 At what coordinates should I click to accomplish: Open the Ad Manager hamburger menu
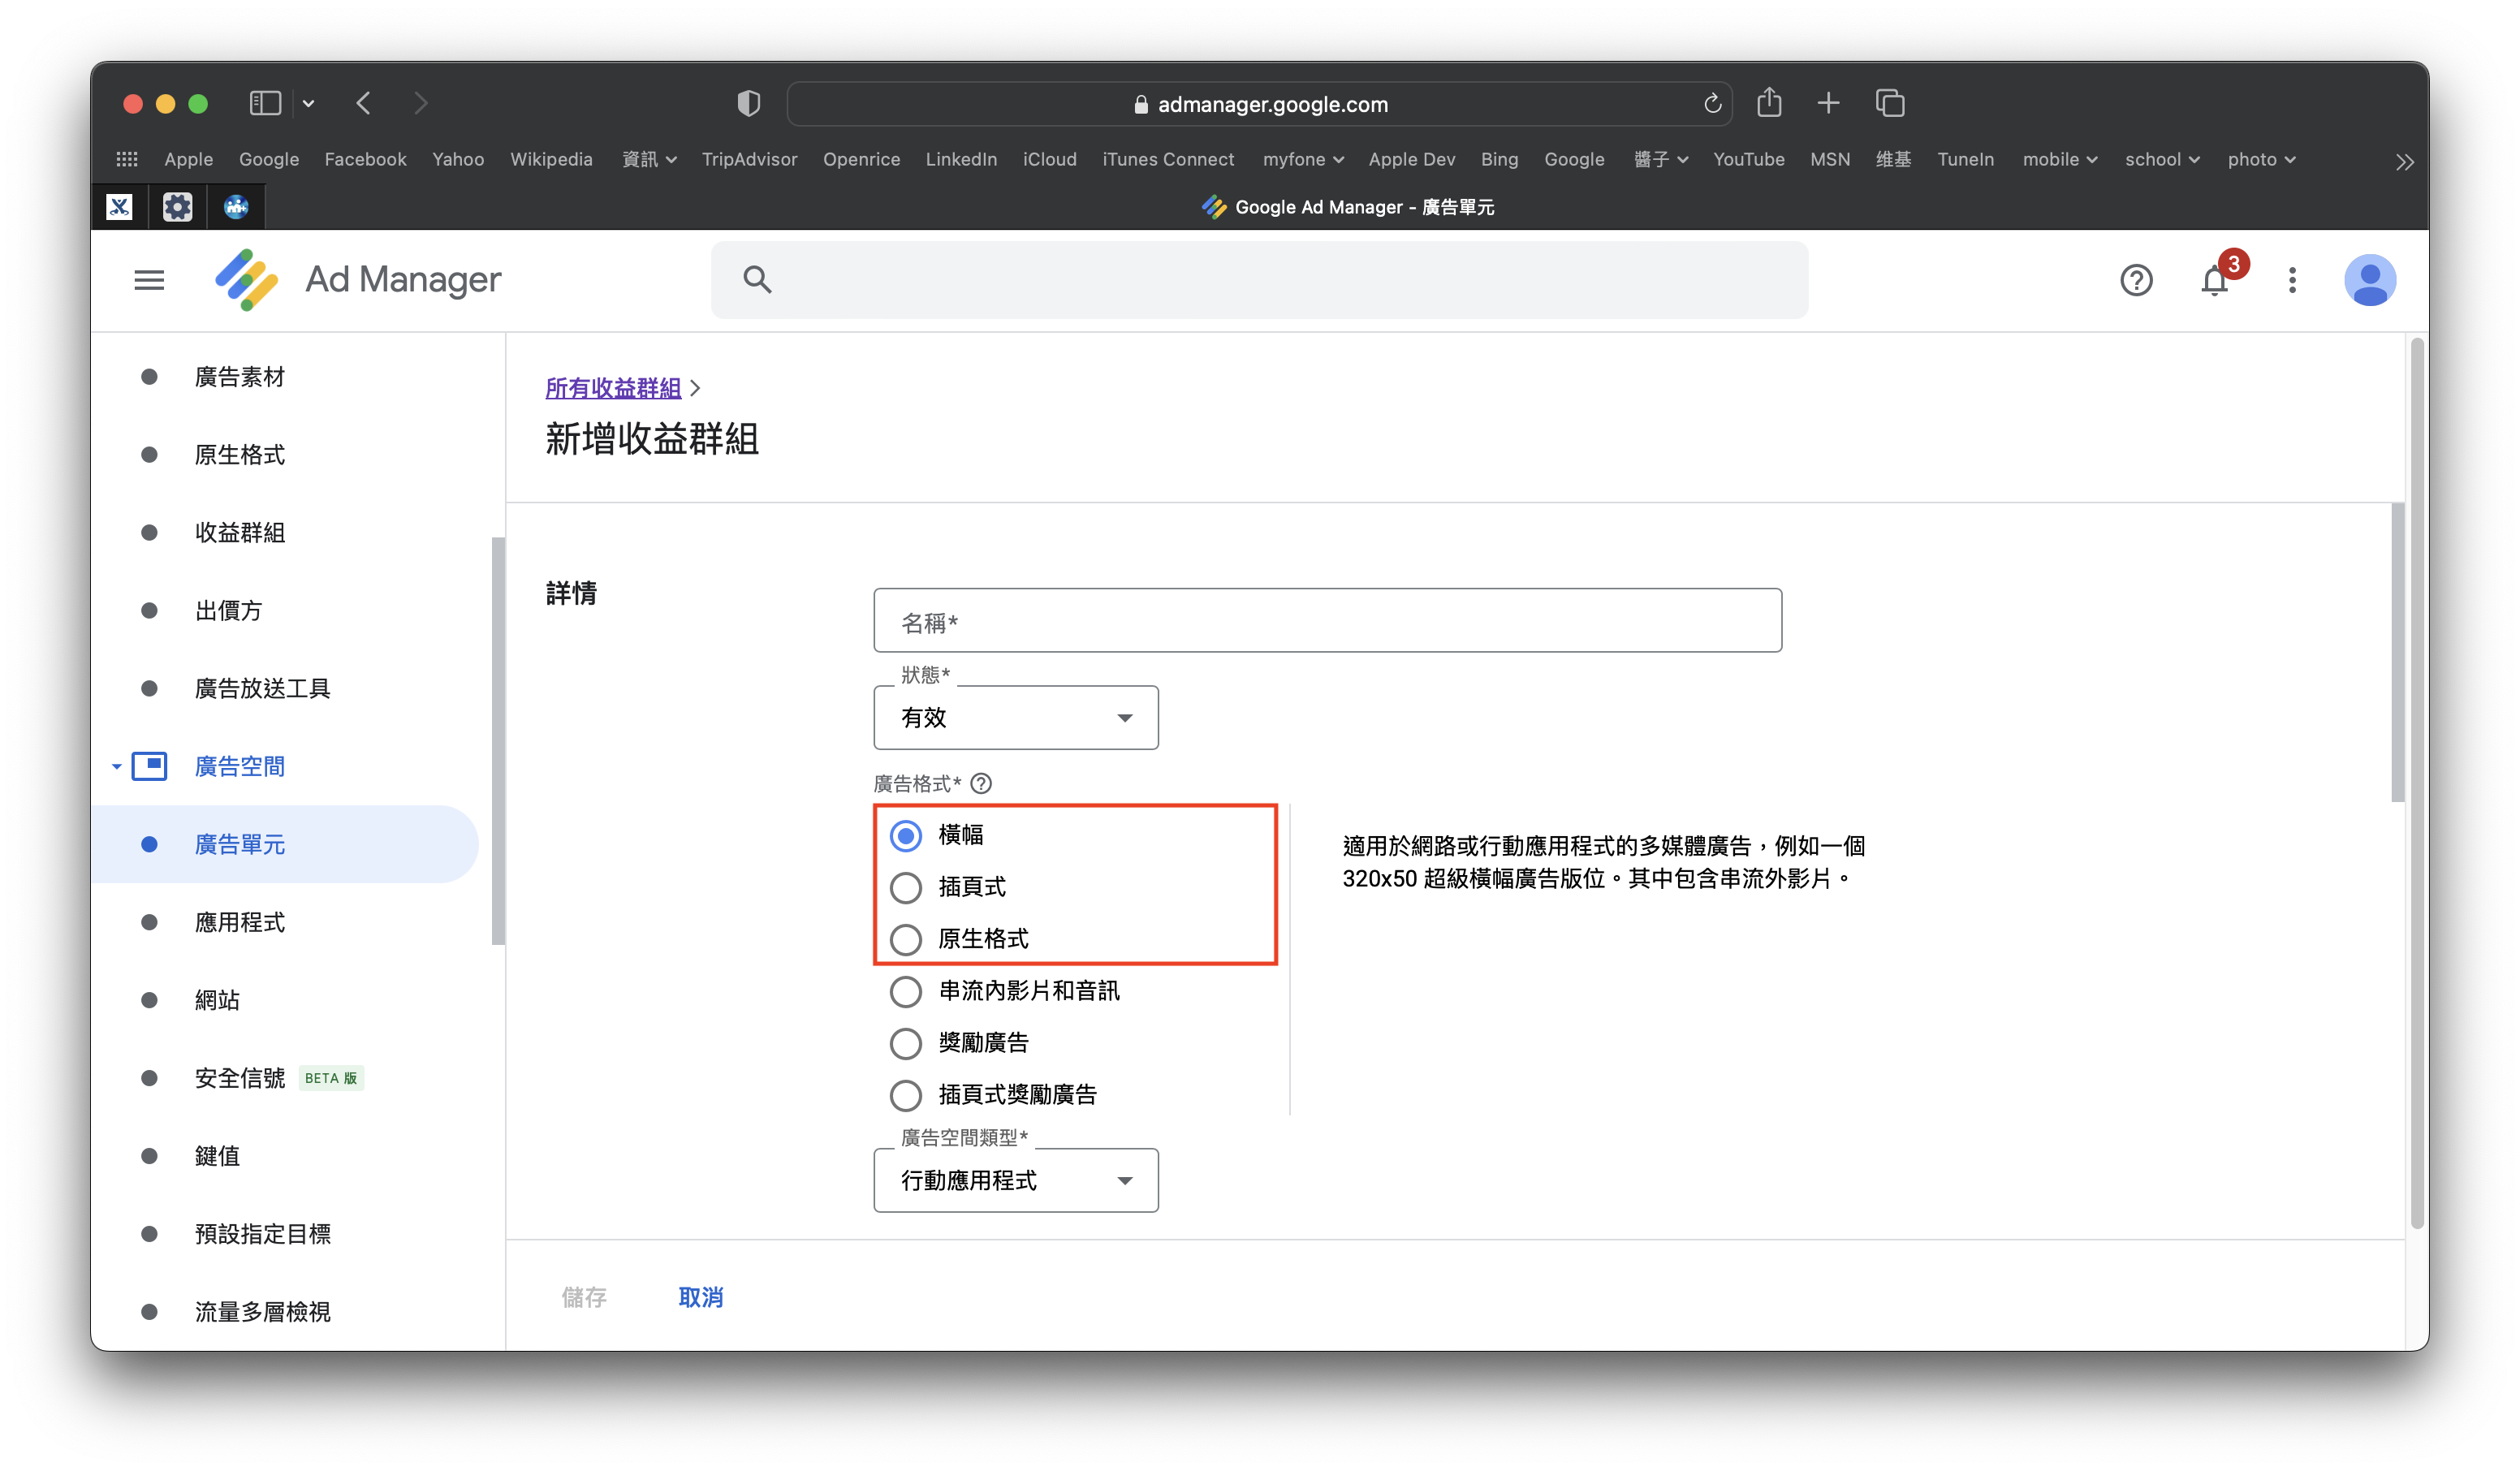tap(149, 280)
